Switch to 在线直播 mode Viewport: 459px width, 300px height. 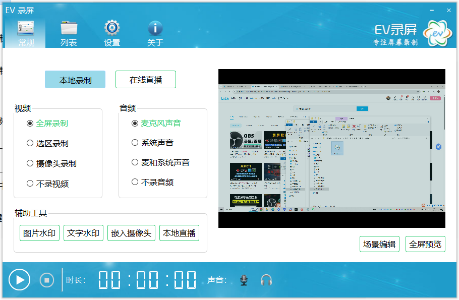[146, 80]
